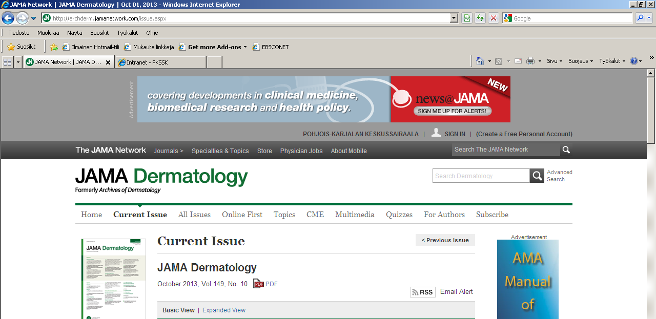656x319 pixels.
Task: Open the Suosikit menu in the menu bar
Action: 99,33
